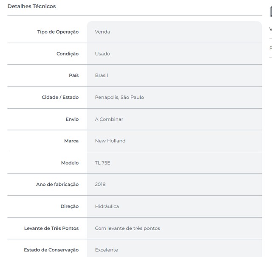Select the Usado condition value
This screenshot has width=272, height=257.
pyautogui.click(x=102, y=54)
